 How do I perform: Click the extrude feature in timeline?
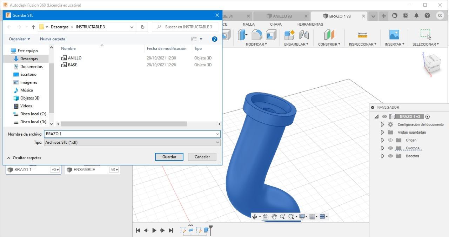coord(207,230)
